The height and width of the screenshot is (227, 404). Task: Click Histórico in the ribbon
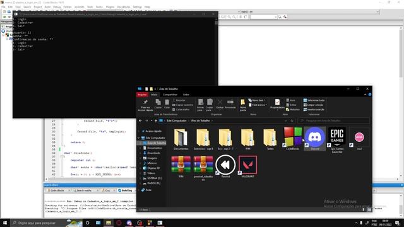pyautogui.click(x=293, y=110)
